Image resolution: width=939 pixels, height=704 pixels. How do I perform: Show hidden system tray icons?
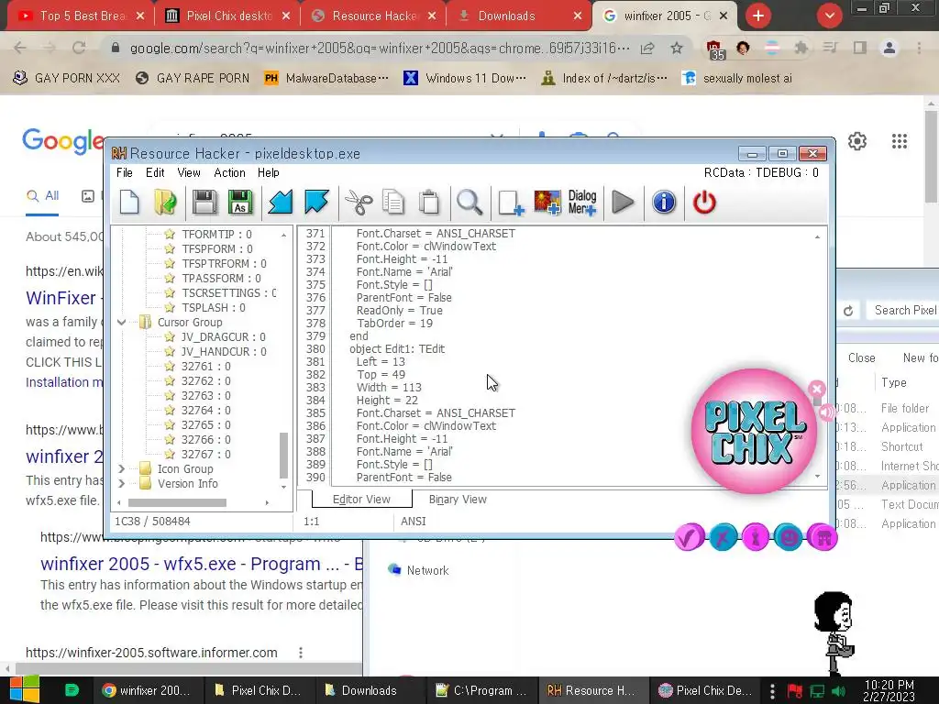pyautogui.click(x=772, y=691)
